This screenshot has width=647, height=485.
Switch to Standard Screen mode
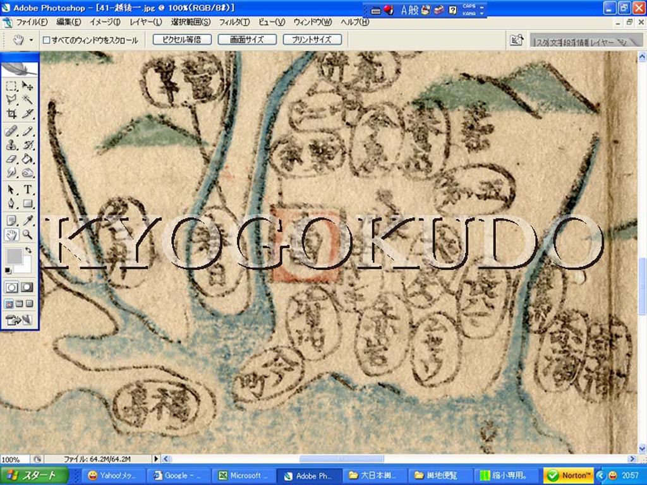click(x=9, y=304)
